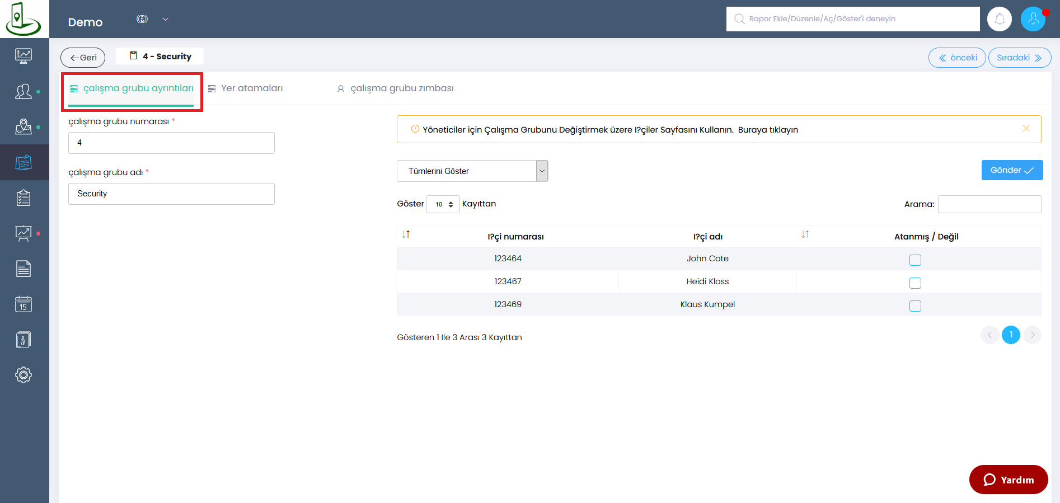Open the dashboard monitor icon in sidebar

pos(24,55)
